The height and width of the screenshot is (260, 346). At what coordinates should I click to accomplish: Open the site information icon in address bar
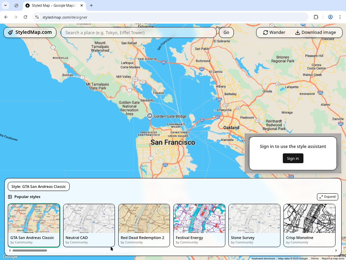tap(37, 17)
